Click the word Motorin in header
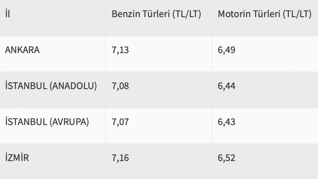Viewport: 318px width, 179px height. click(x=234, y=15)
